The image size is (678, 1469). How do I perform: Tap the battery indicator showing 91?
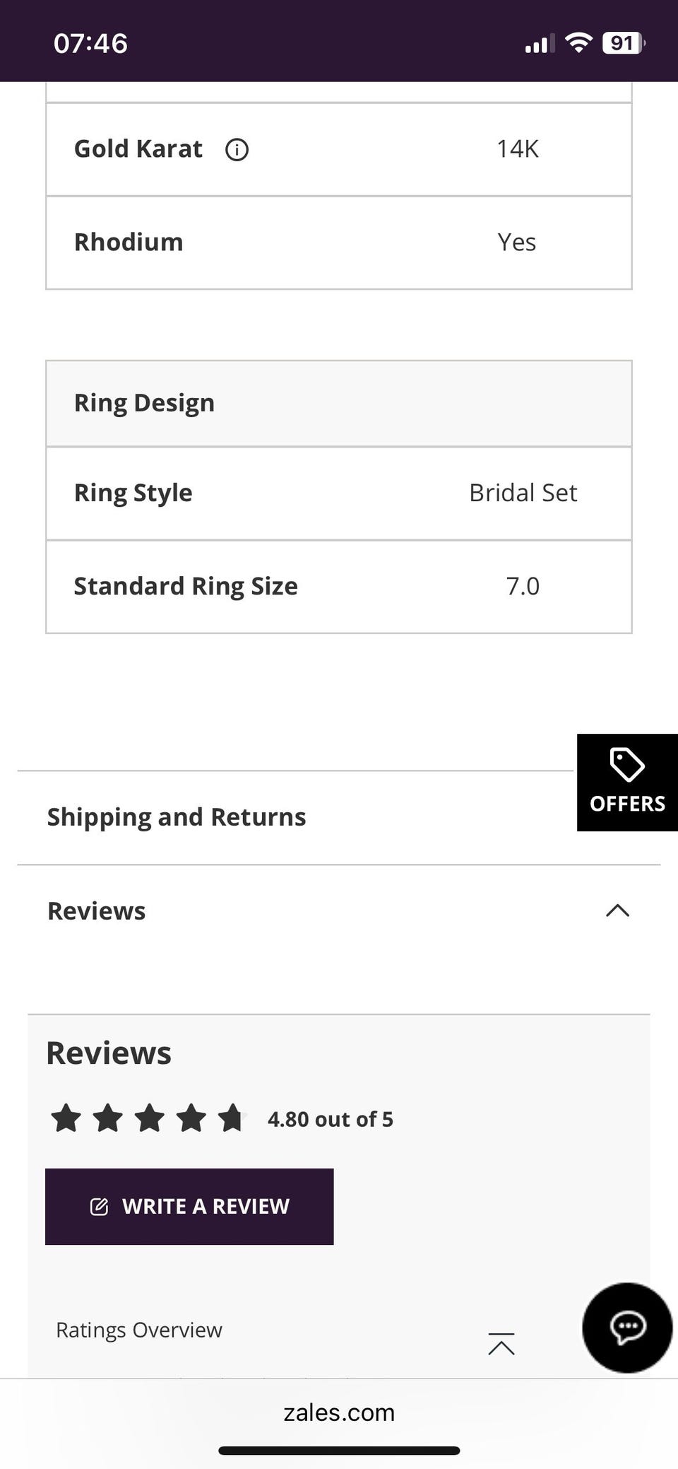[623, 43]
